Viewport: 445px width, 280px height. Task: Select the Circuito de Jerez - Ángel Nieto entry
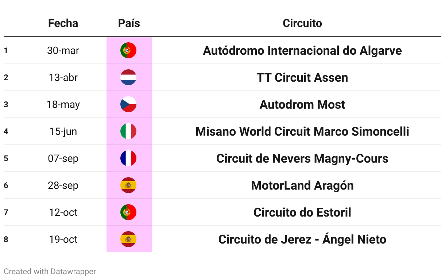pyautogui.click(x=302, y=239)
